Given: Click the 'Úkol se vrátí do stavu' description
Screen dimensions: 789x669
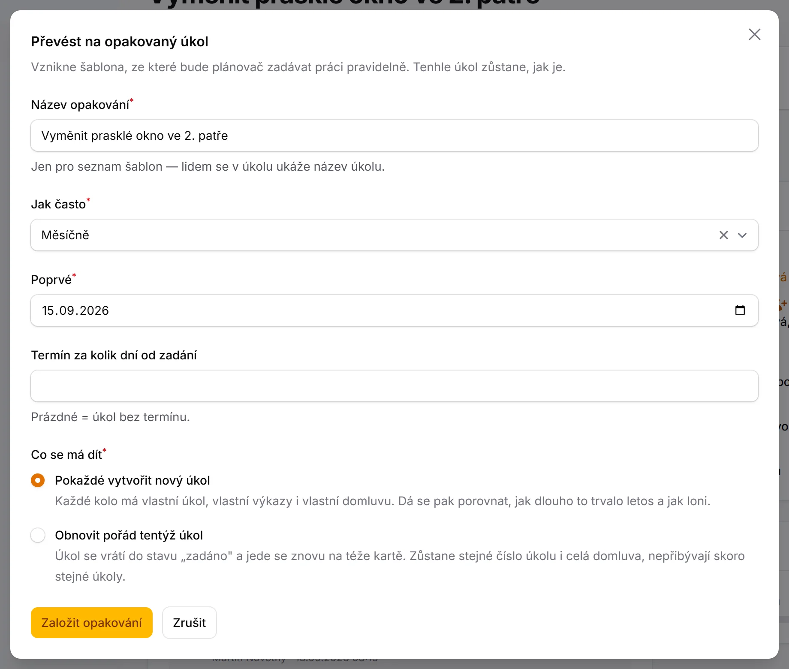Looking at the screenshot, I should (x=400, y=566).
